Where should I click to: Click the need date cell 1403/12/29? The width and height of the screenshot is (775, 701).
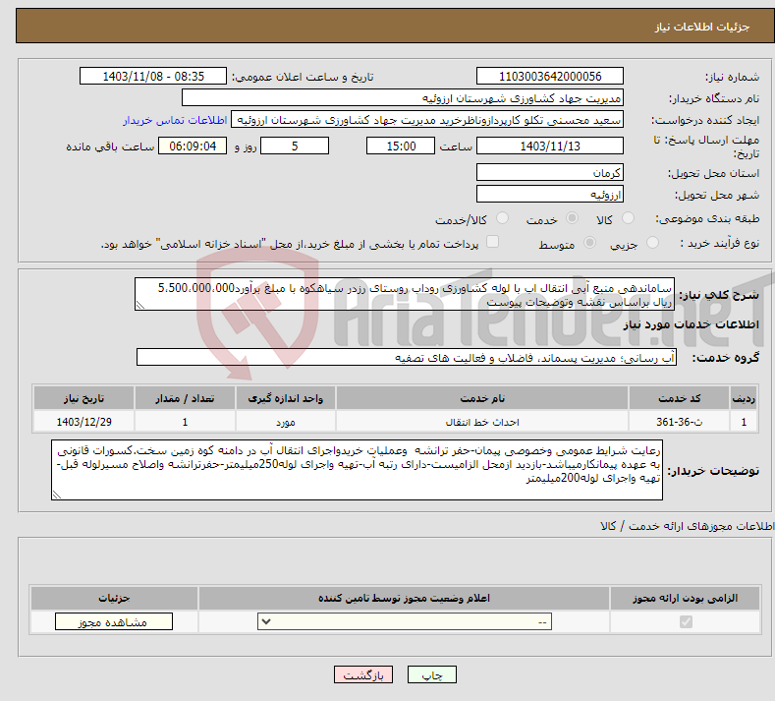(84, 422)
